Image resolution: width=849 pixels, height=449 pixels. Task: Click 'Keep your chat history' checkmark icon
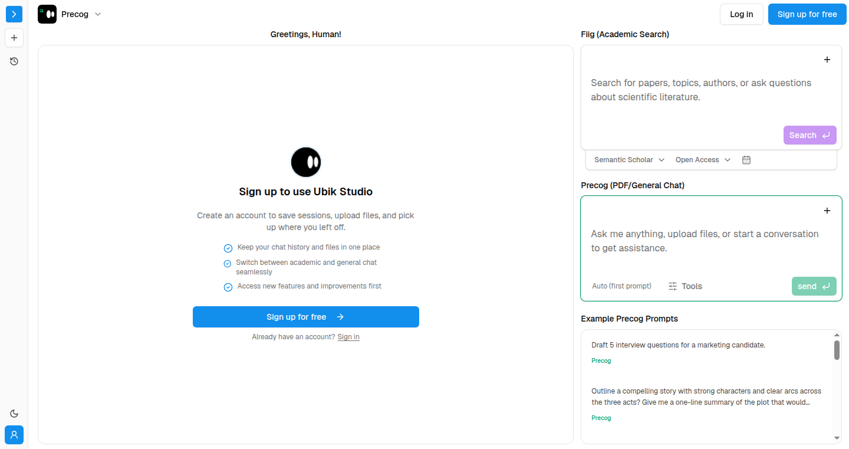pos(228,248)
